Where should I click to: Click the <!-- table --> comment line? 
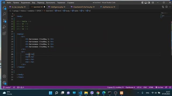[24, 21]
